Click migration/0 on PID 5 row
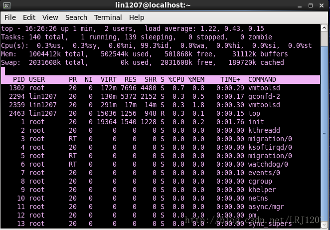The height and width of the screenshot is (230, 330). 270,156
